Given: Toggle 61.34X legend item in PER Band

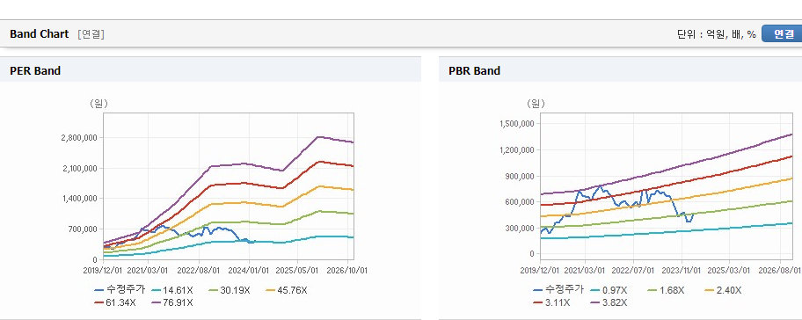Looking at the screenshot, I should 115,302.
